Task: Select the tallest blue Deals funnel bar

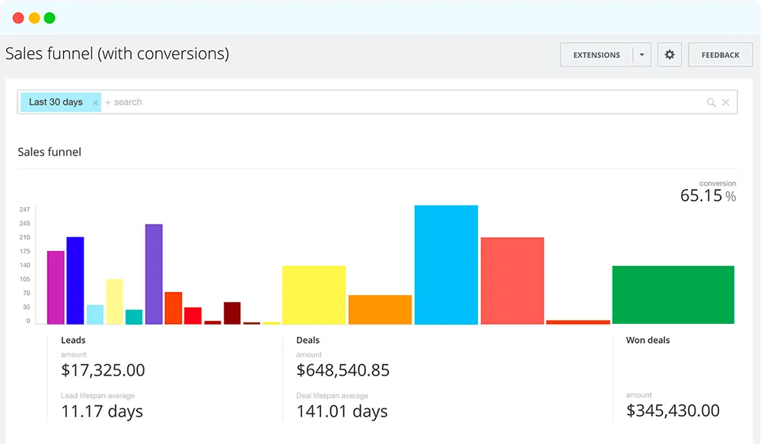Action: [446, 262]
